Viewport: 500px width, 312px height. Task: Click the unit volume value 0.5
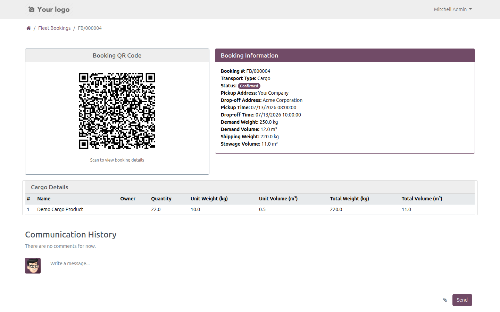coord(262,209)
